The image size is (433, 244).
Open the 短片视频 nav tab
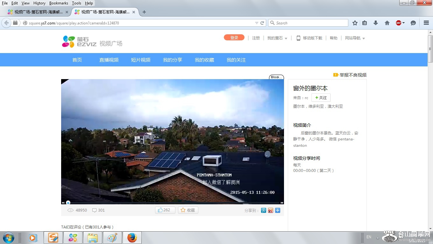(x=141, y=60)
